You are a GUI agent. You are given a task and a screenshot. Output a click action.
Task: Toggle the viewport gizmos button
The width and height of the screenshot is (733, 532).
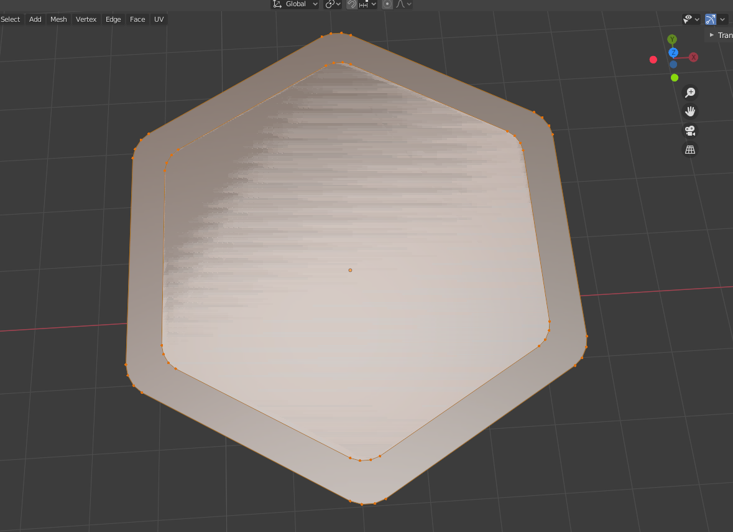tap(711, 19)
